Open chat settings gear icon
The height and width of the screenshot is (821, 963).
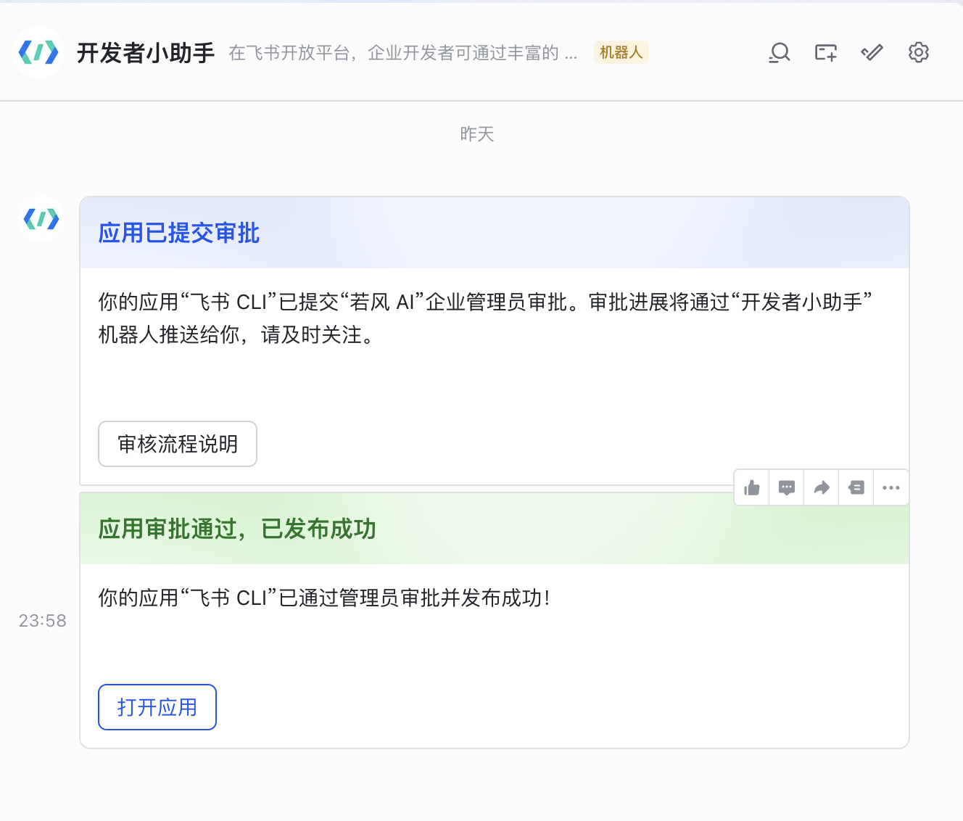point(918,52)
